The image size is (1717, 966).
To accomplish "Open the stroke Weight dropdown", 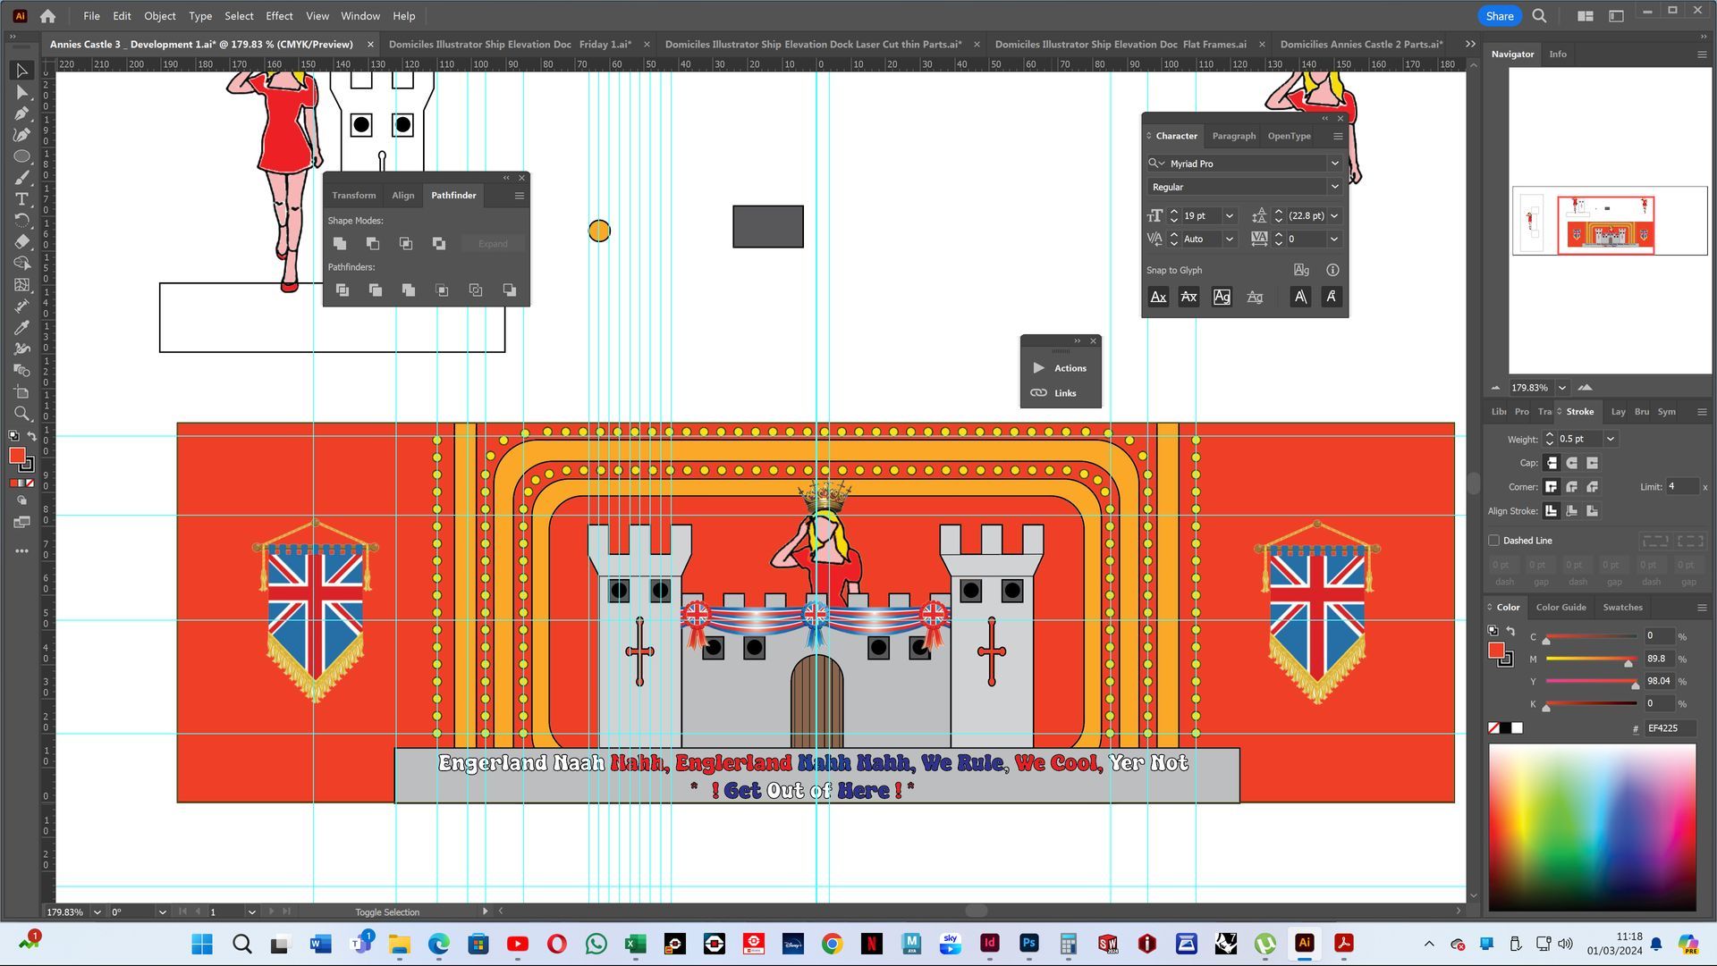I will pos(1610,439).
